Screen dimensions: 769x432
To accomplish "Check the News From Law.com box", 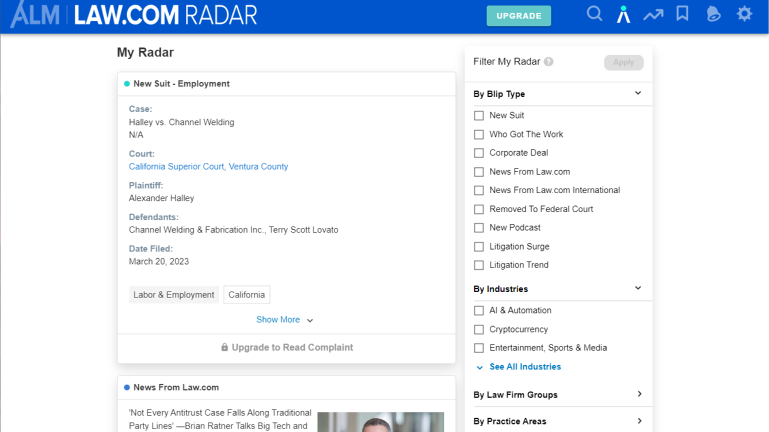I will point(479,172).
